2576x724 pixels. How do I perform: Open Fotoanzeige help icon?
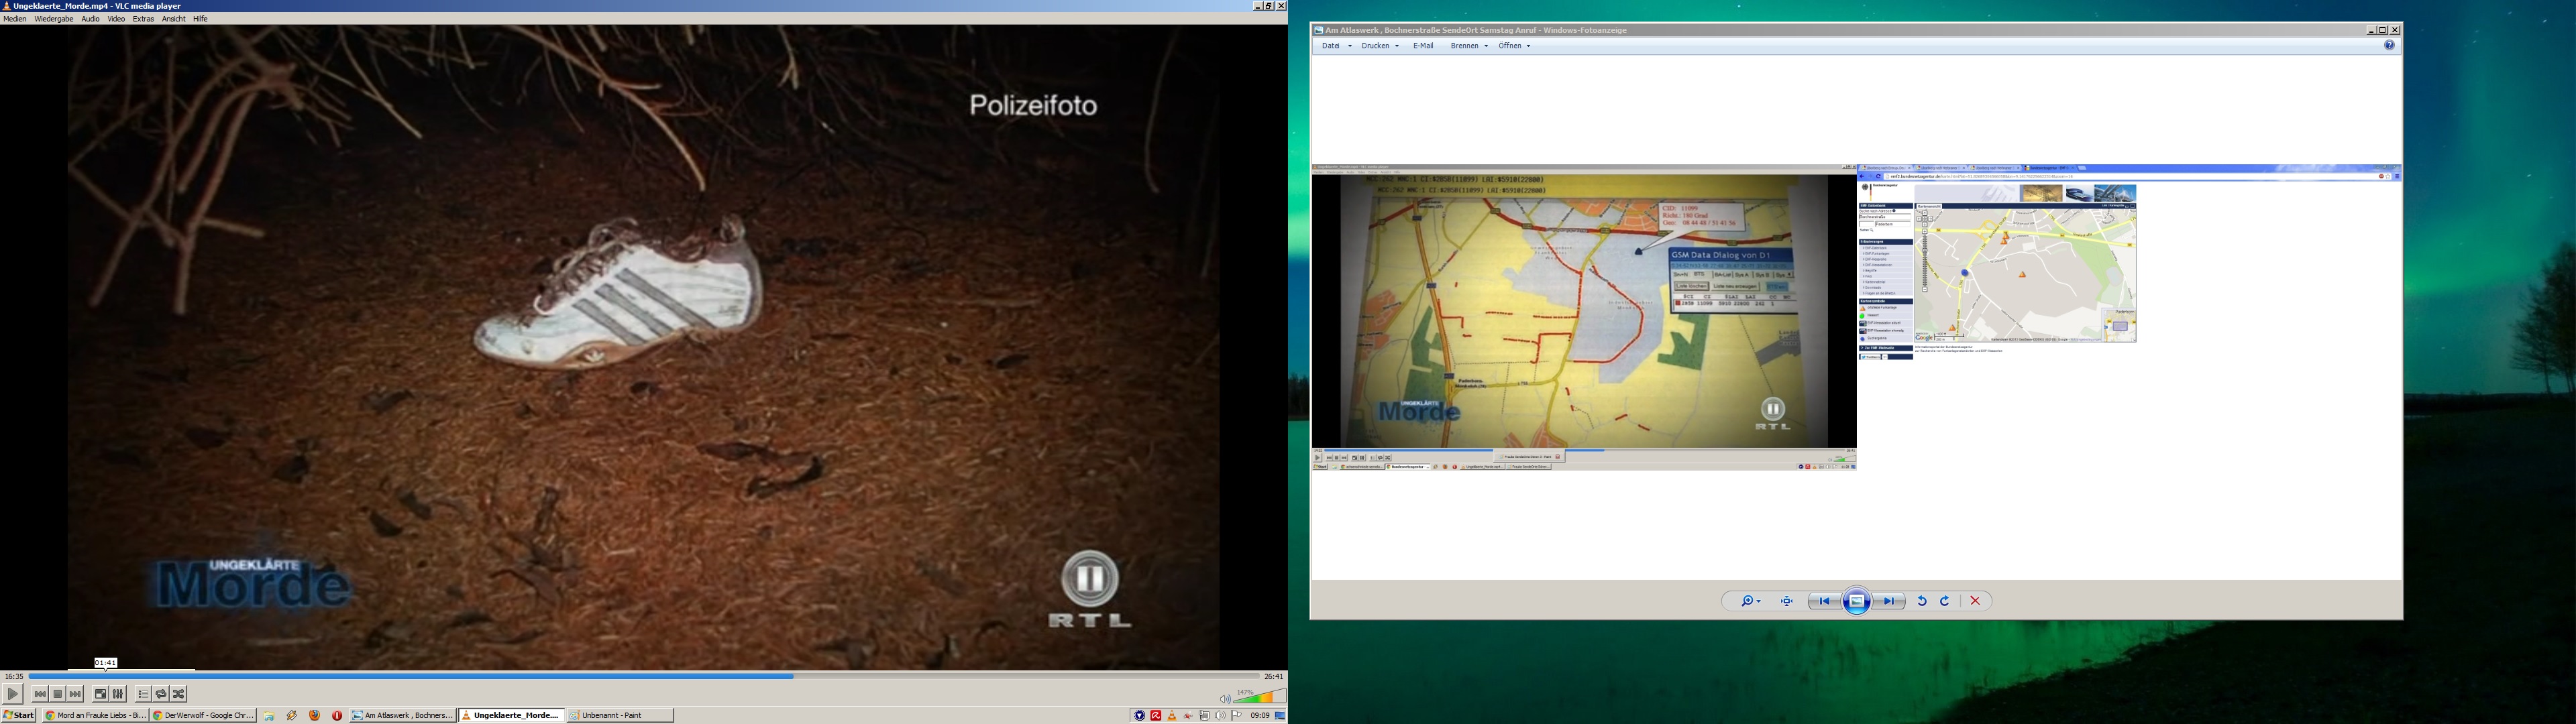pos(2389,46)
